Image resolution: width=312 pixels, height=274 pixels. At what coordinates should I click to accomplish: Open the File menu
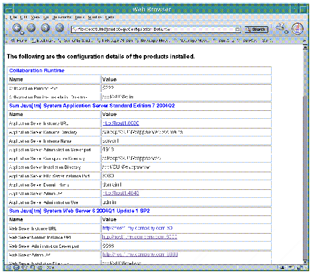click(x=13, y=17)
